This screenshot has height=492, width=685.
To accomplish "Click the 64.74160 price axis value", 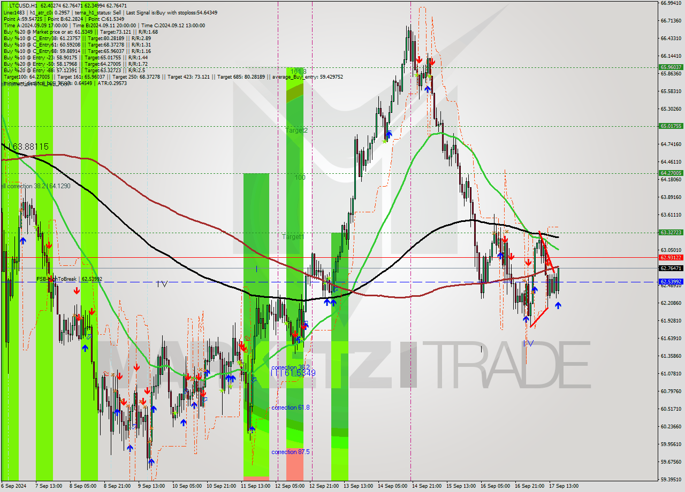I will pyautogui.click(x=671, y=144).
